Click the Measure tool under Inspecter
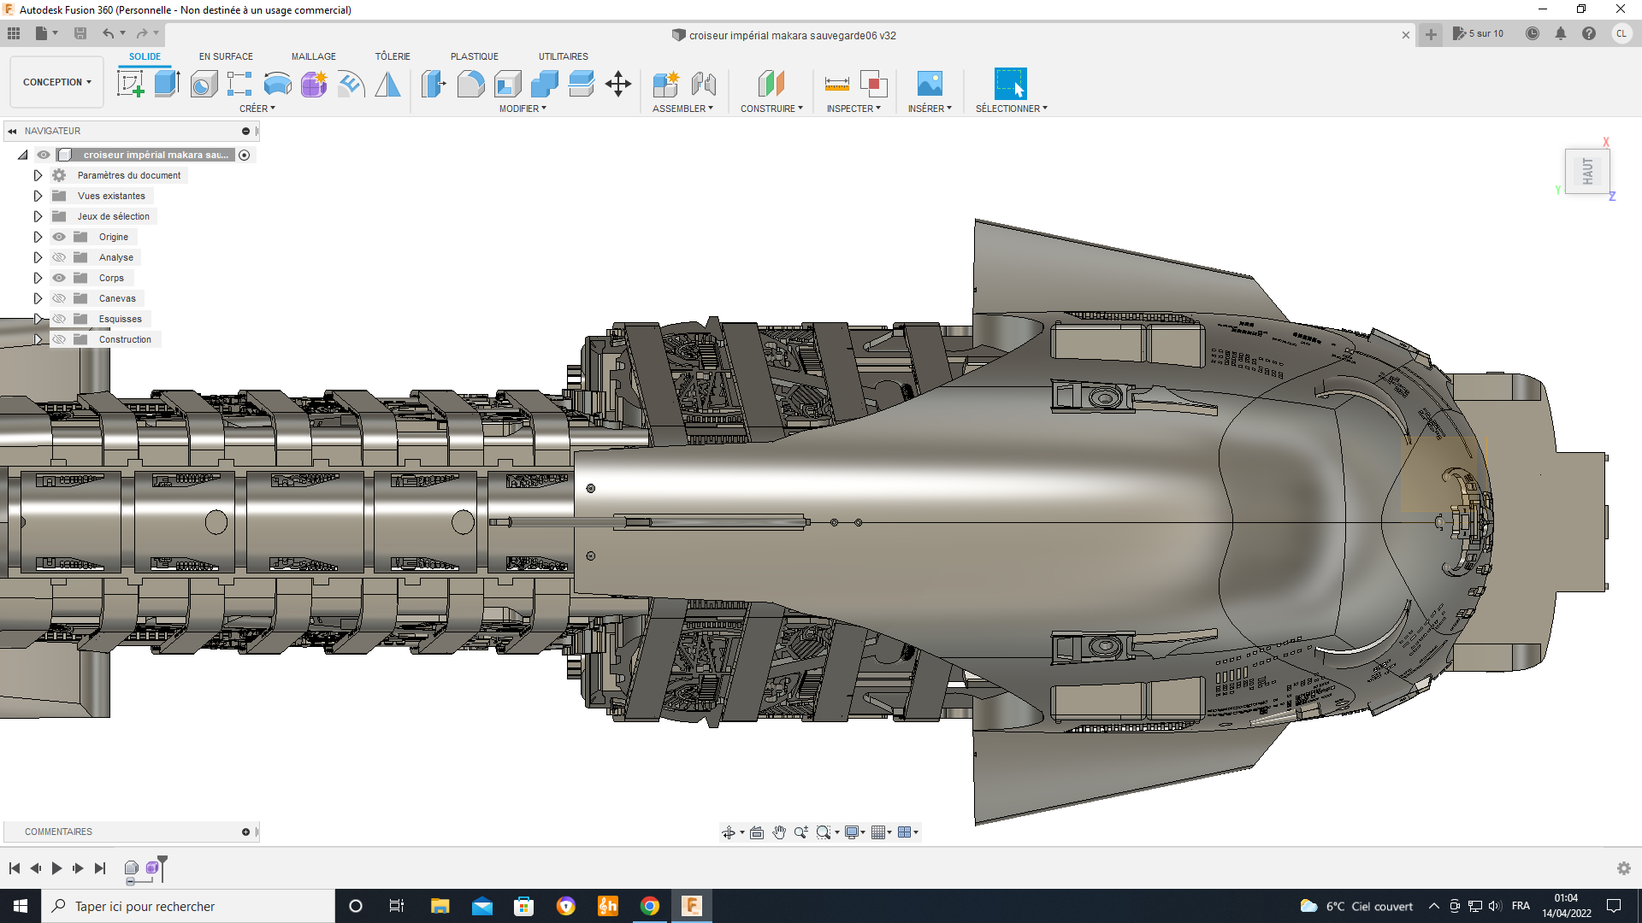The image size is (1642, 923). click(x=836, y=84)
